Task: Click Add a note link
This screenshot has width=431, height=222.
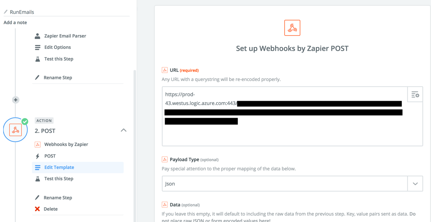Action: coord(15,23)
